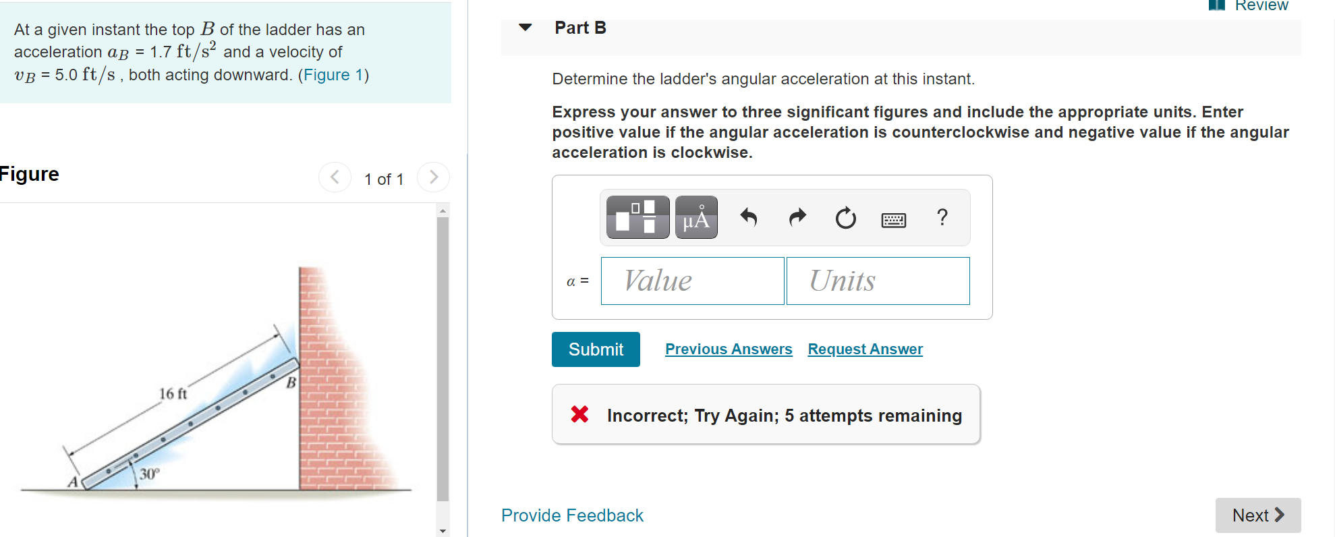Click the Next button
The image size is (1335, 537).
pos(1257,515)
